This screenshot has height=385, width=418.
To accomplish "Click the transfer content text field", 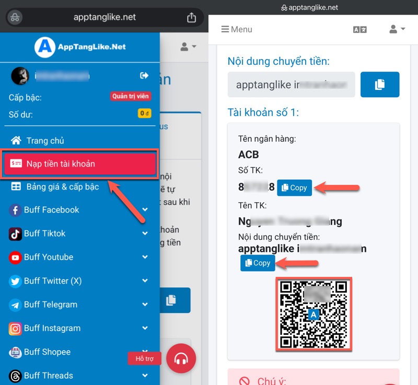I will pyautogui.click(x=292, y=85).
